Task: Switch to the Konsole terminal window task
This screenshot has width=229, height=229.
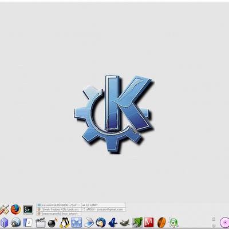Action: [x=59, y=205]
